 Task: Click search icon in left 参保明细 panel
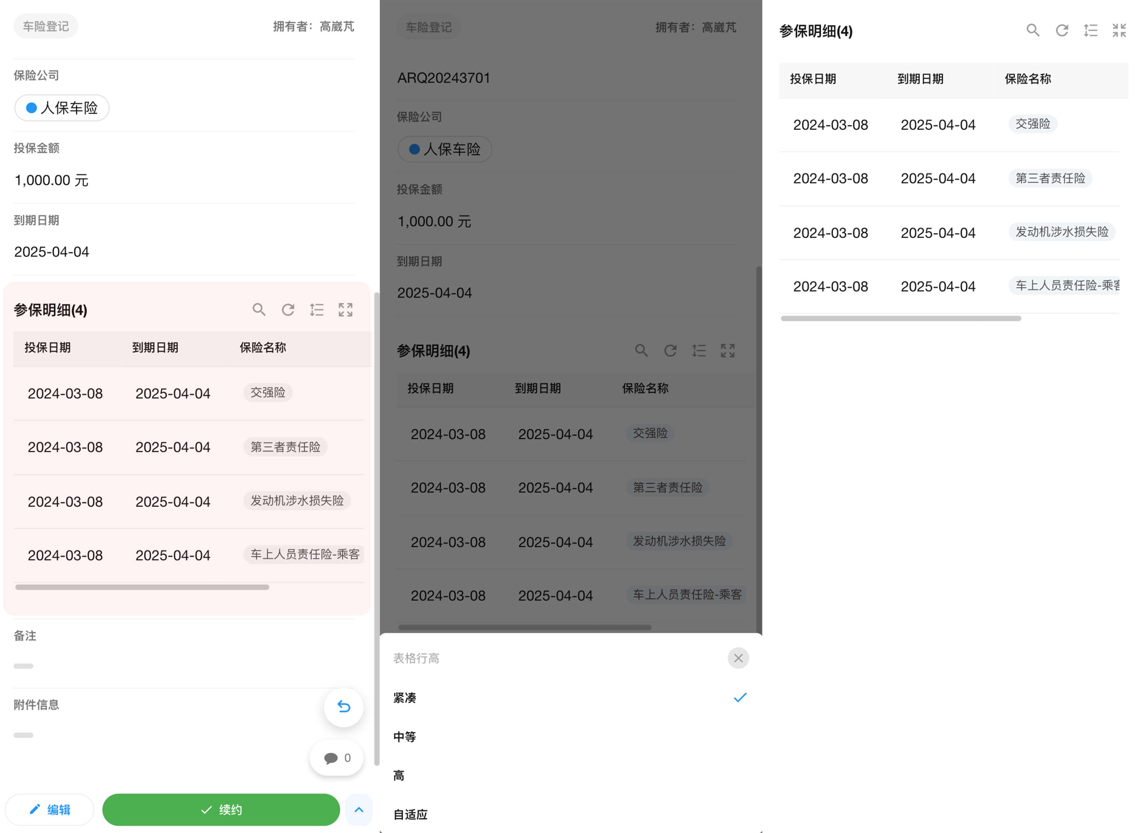pos(259,310)
